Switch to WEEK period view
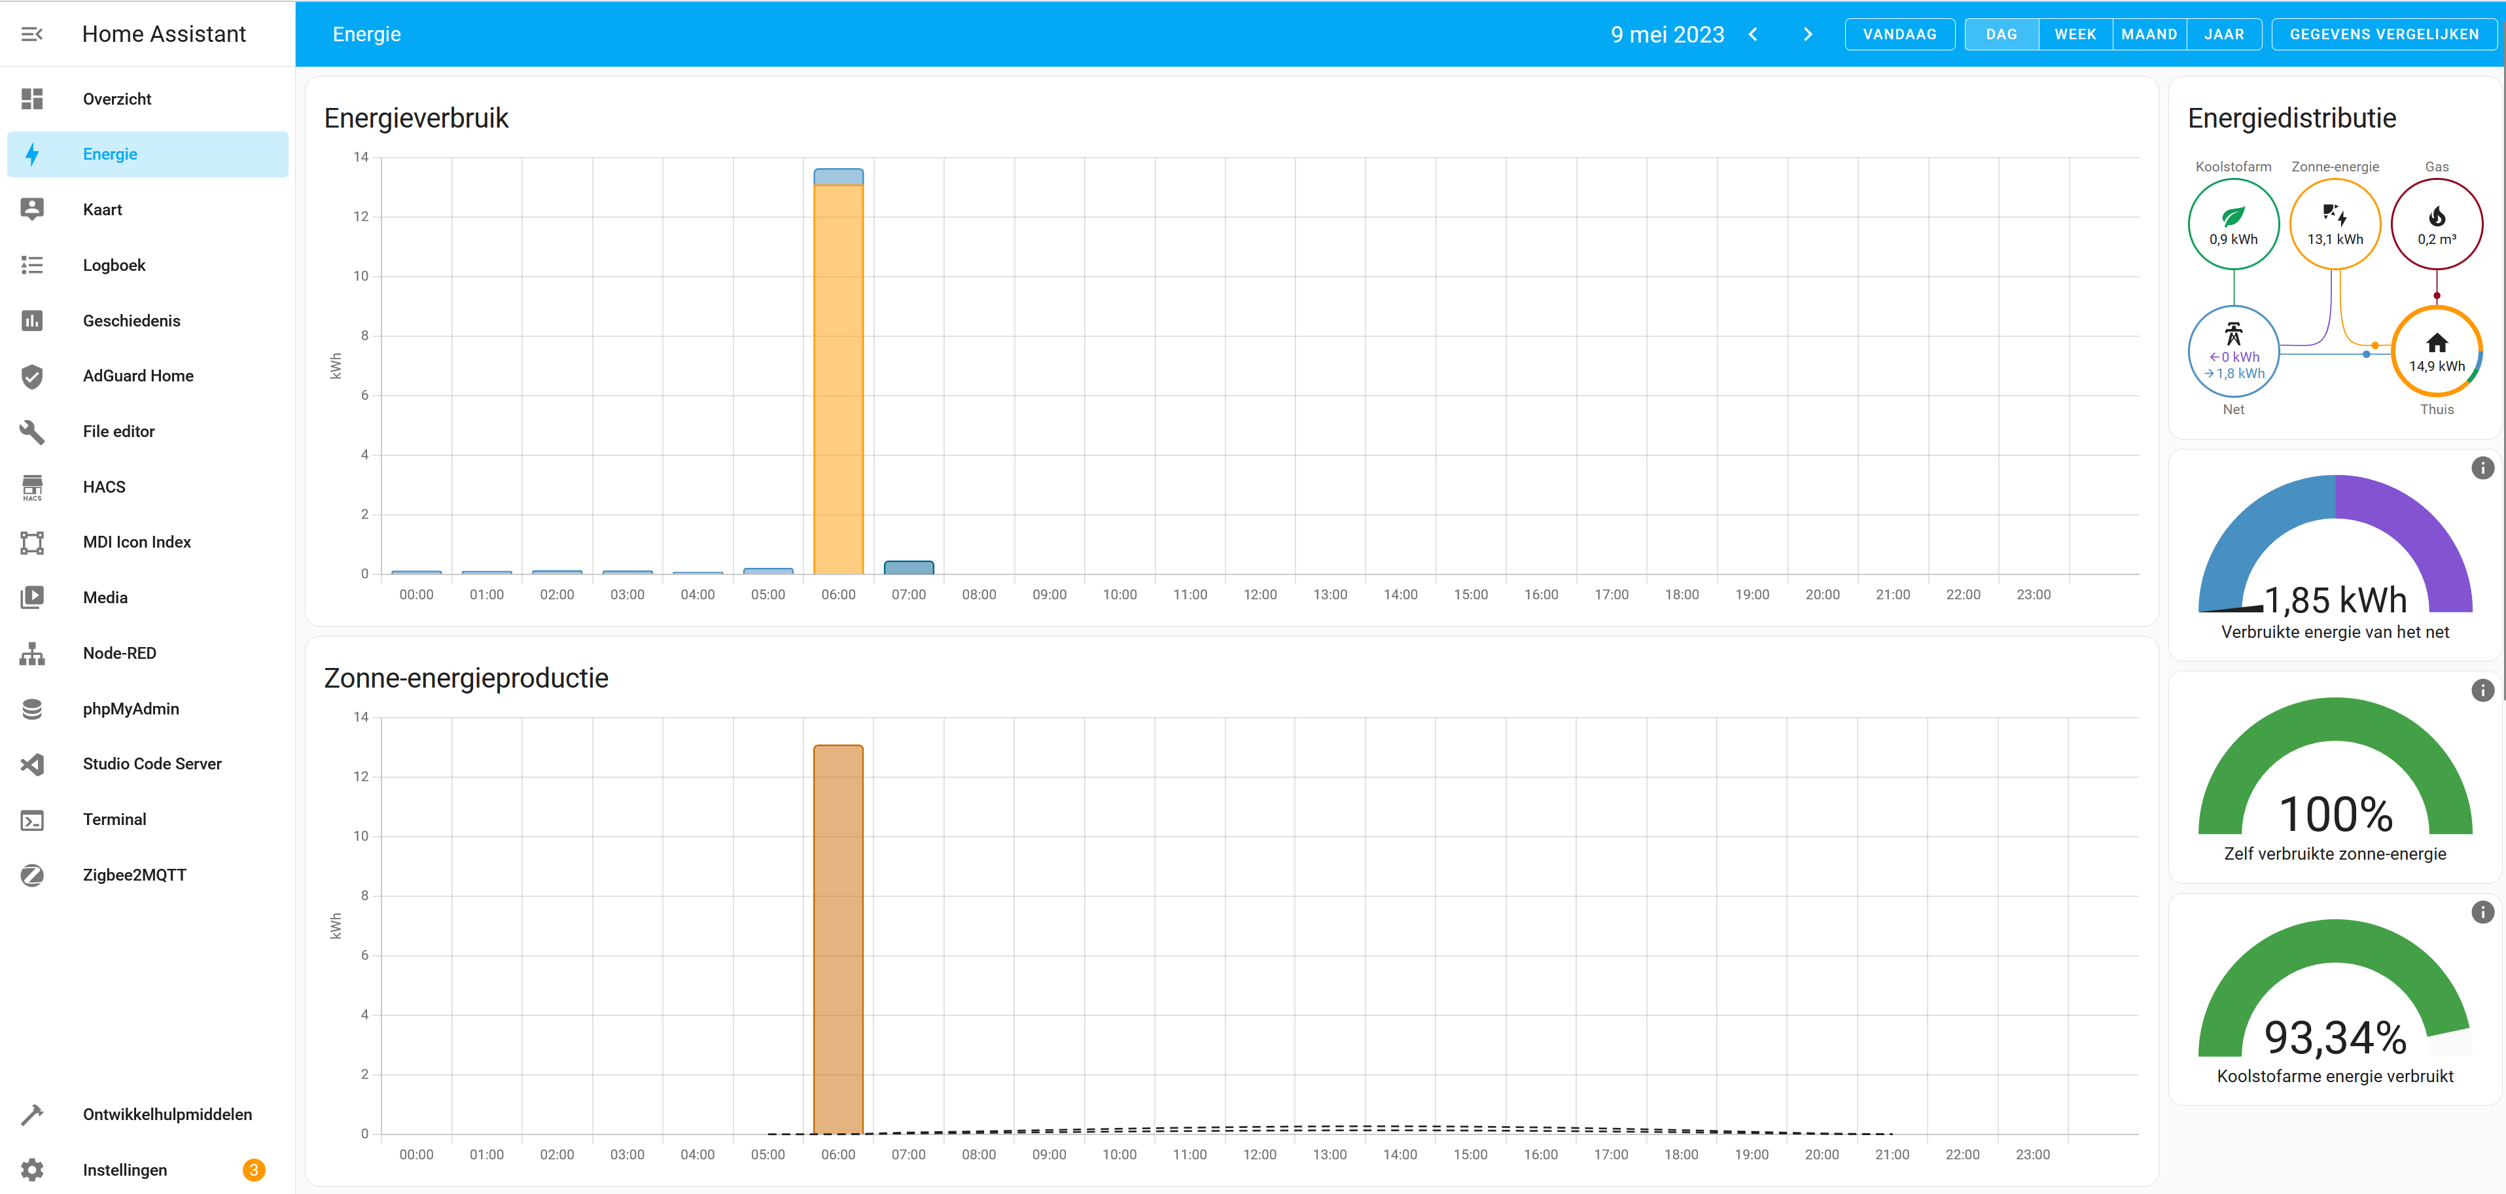The height and width of the screenshot is (1194, 2506). [2075, 34]
